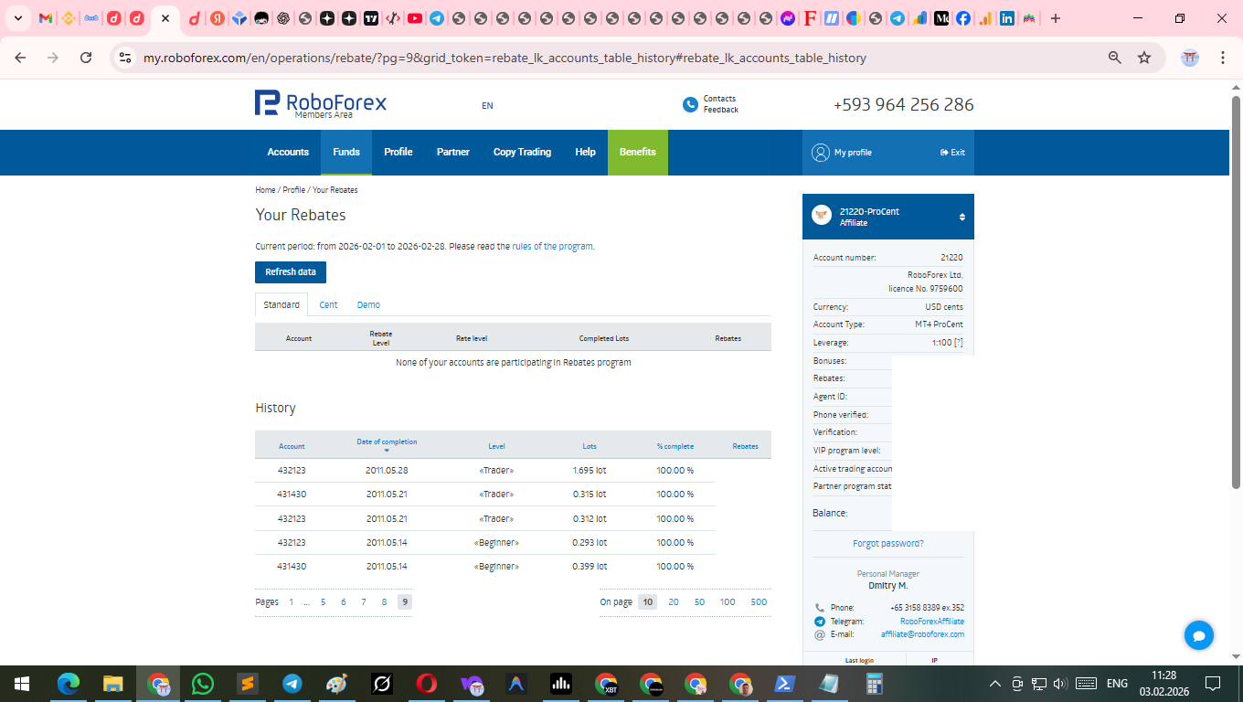Open the Funds menu
This screenshot has width=1243, height=702.
coord(345,152)
